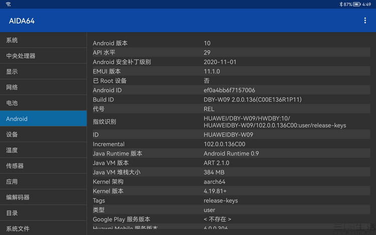Image resolution: width=376 pixels, height=235 pixels.
Task: Tap the 已 Root 设备 value 否
Action: 207,81
